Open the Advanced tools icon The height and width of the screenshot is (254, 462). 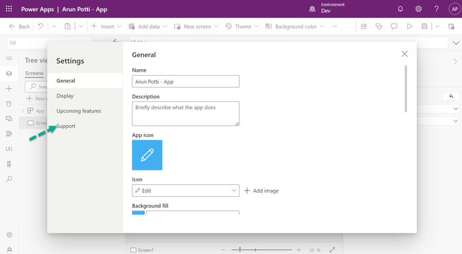tap(9, 164)
